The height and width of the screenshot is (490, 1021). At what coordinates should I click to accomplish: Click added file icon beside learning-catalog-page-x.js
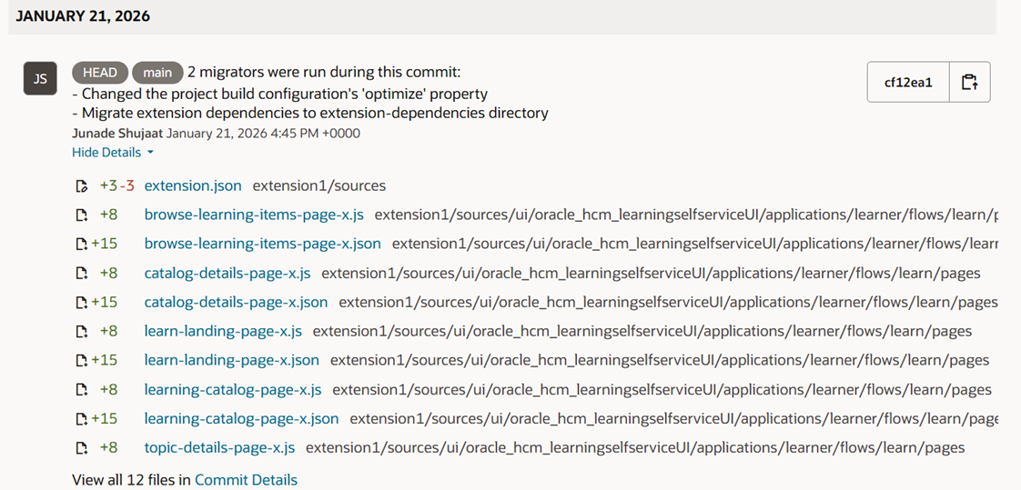coord(81,390)
